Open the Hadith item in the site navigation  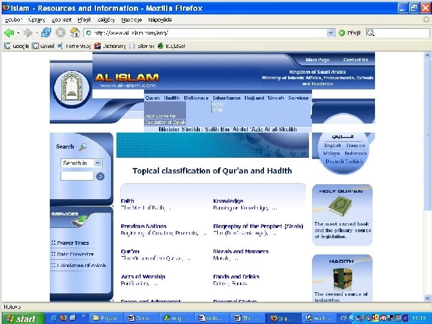coord(172,98)
